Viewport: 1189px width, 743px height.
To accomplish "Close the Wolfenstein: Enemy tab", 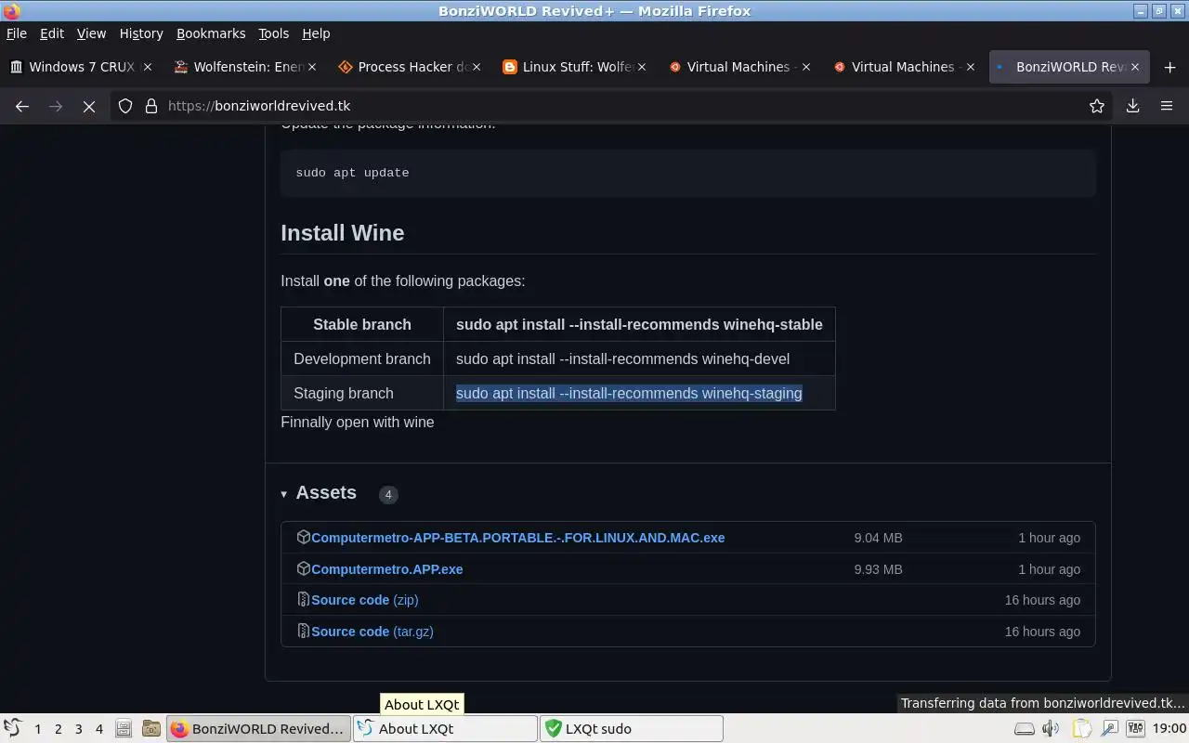I will (x=312, y=67).
